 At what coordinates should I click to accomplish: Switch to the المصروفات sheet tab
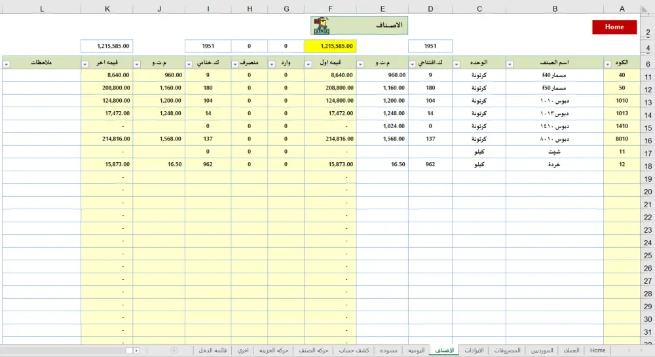point(507,350)
